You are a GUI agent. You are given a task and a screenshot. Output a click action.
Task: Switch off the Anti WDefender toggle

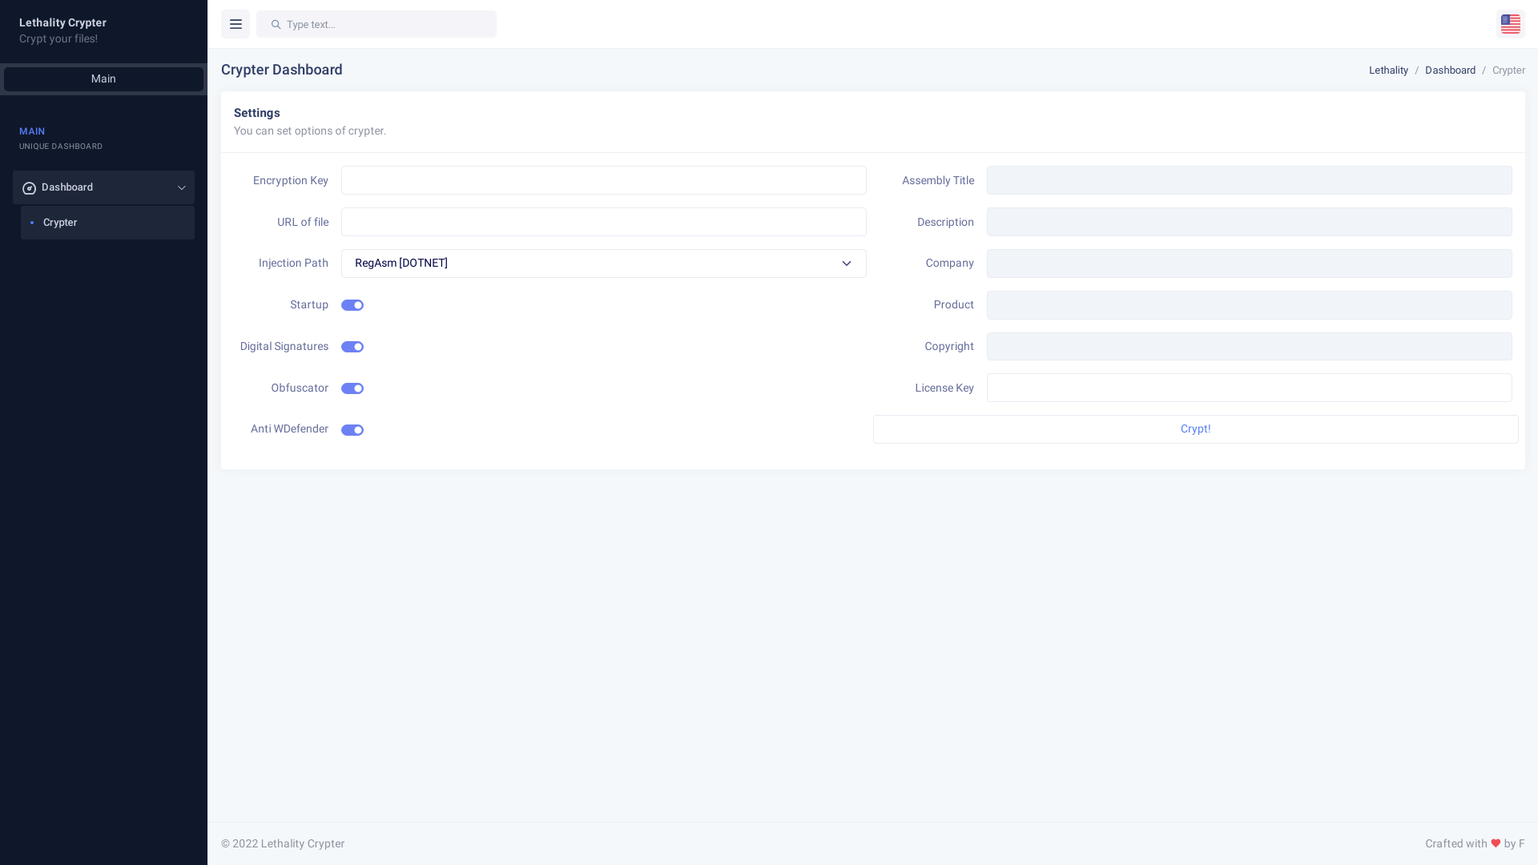pos(352,430)
